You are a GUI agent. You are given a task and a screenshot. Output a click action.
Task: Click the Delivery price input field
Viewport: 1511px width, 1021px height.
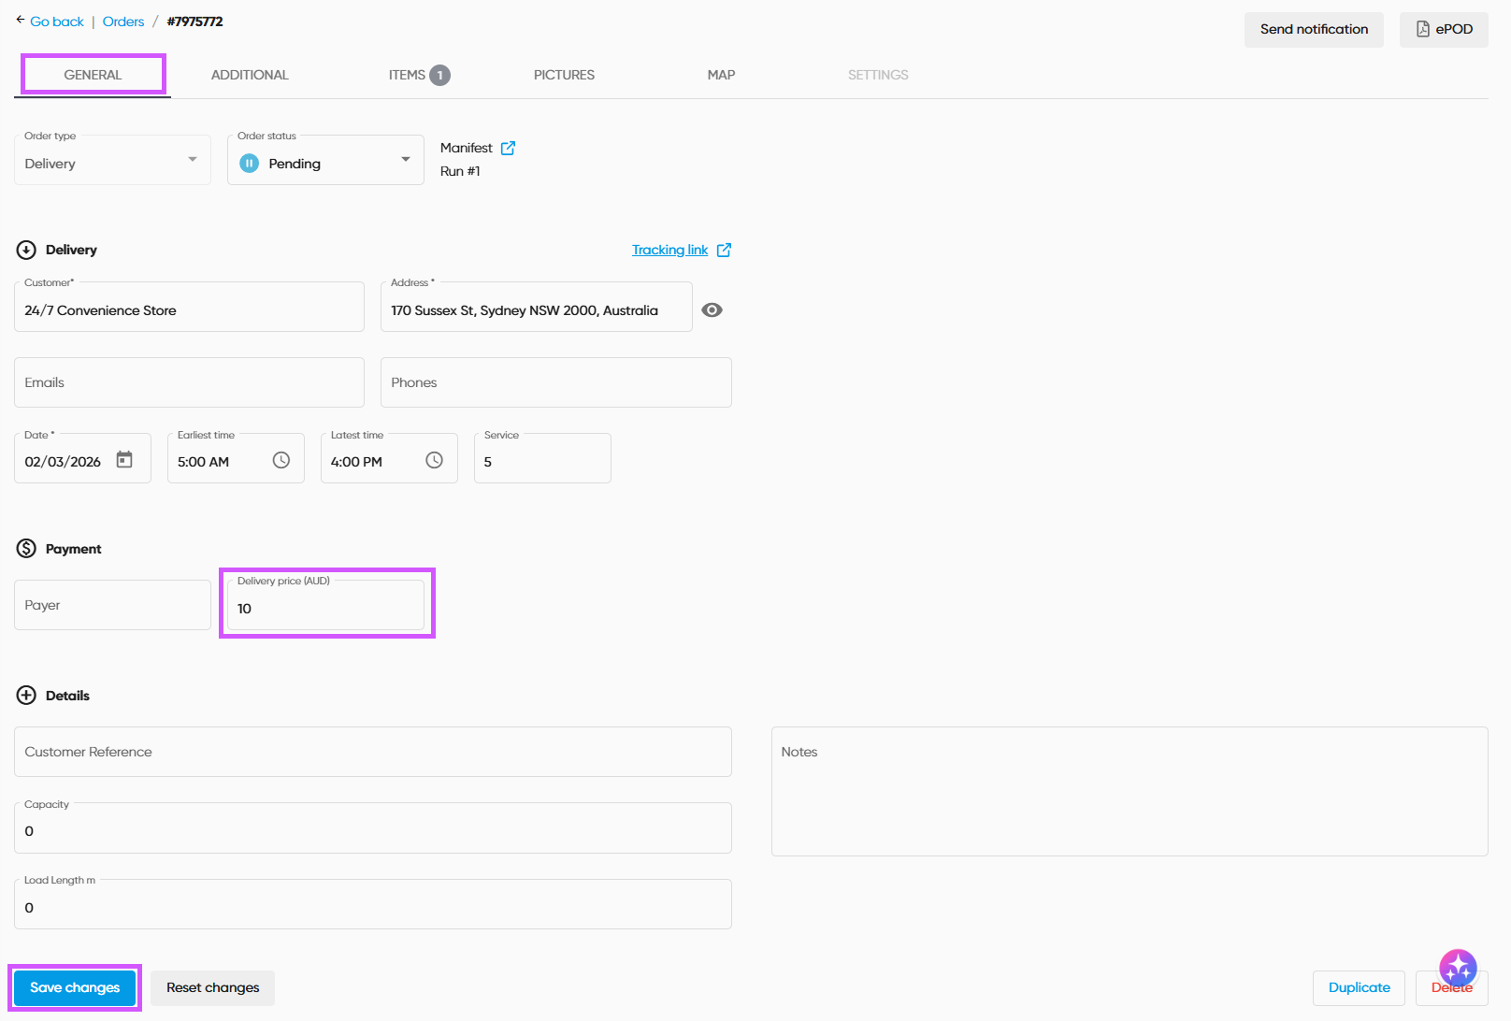click(325, 608)
